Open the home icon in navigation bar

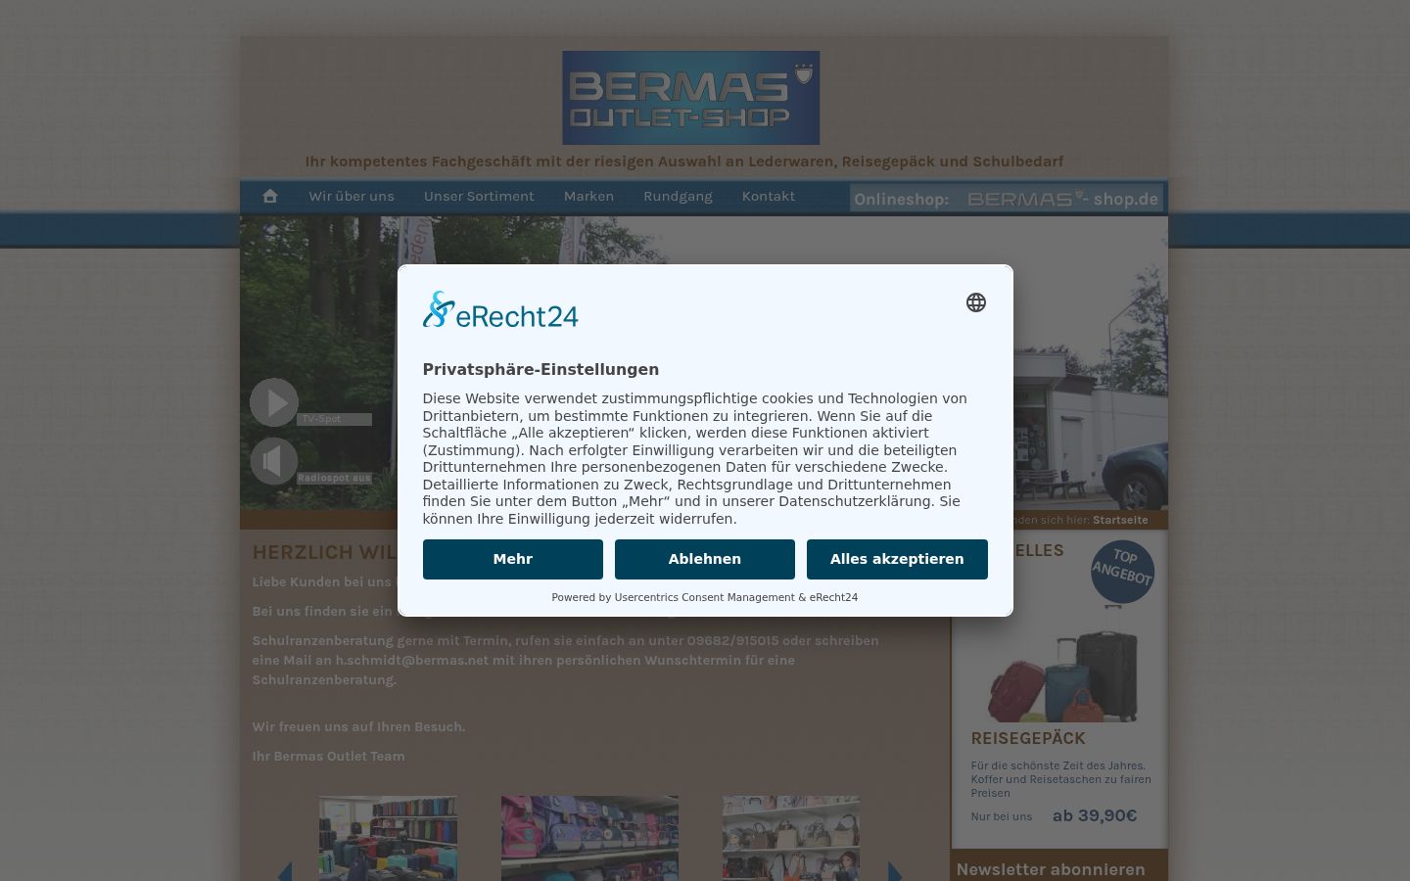point(270,196)
